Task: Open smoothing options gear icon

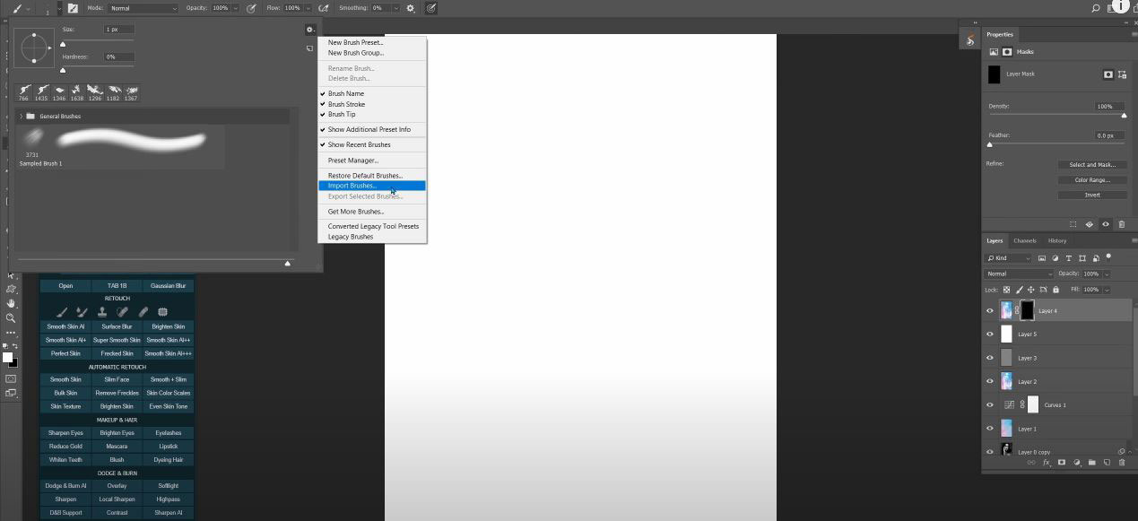Action: point(411,8)
